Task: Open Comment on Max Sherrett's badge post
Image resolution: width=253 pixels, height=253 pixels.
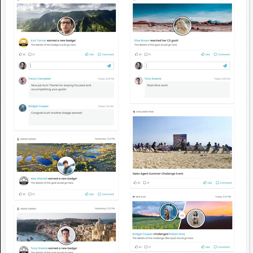Action: [106, 194]
